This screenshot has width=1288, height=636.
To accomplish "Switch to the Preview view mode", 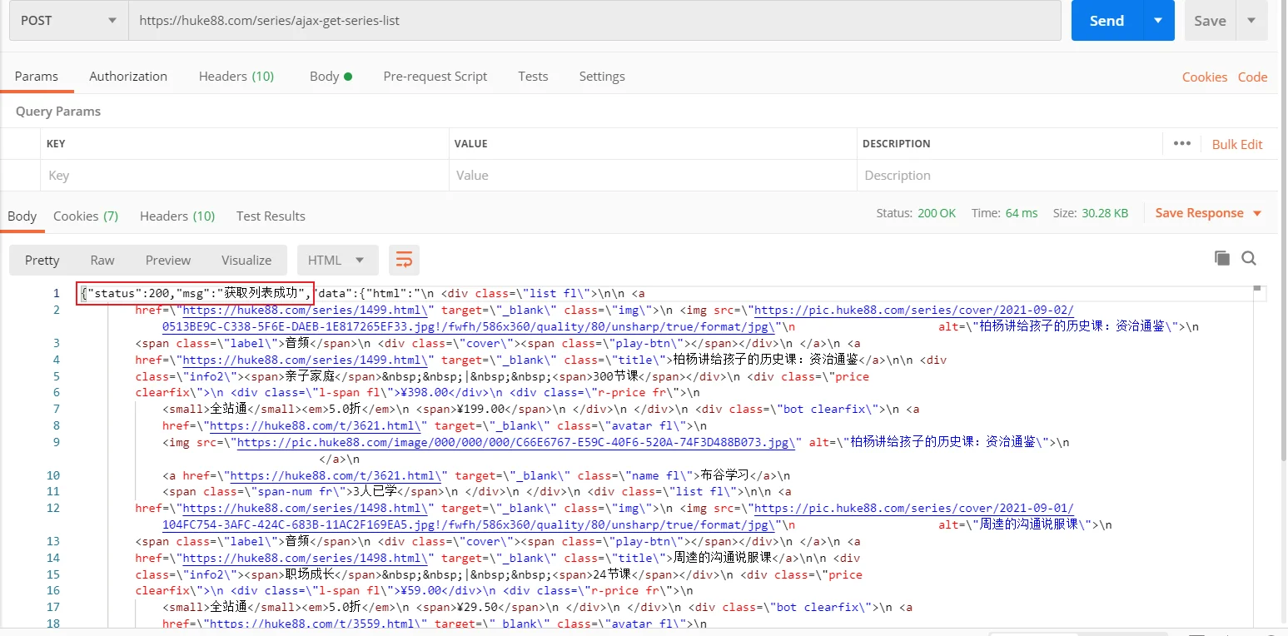I will coord(168,260).
